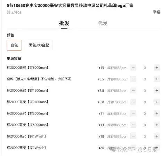Image resolution: width=162 pixels, height=156 pixels.
Task: Decrease quantity for 实1Wmah option
Action: (x=133, y=136)
